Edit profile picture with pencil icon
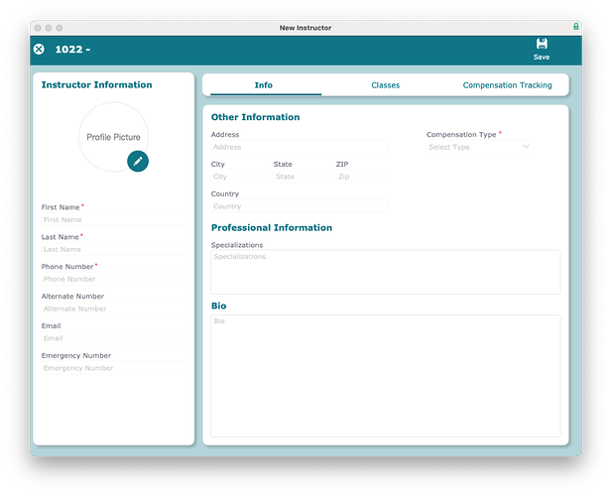This screenshot has width=612, height=496. point(138,161)
